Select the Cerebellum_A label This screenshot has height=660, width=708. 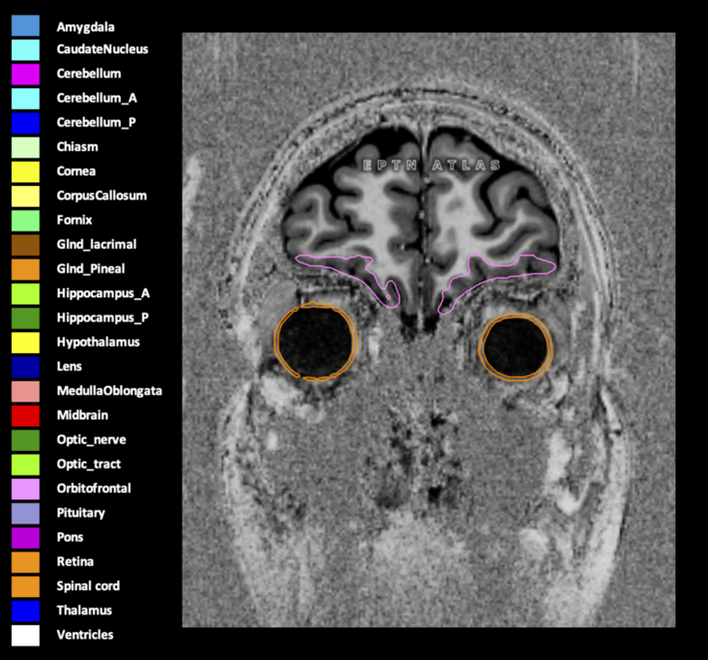point(97,98)
